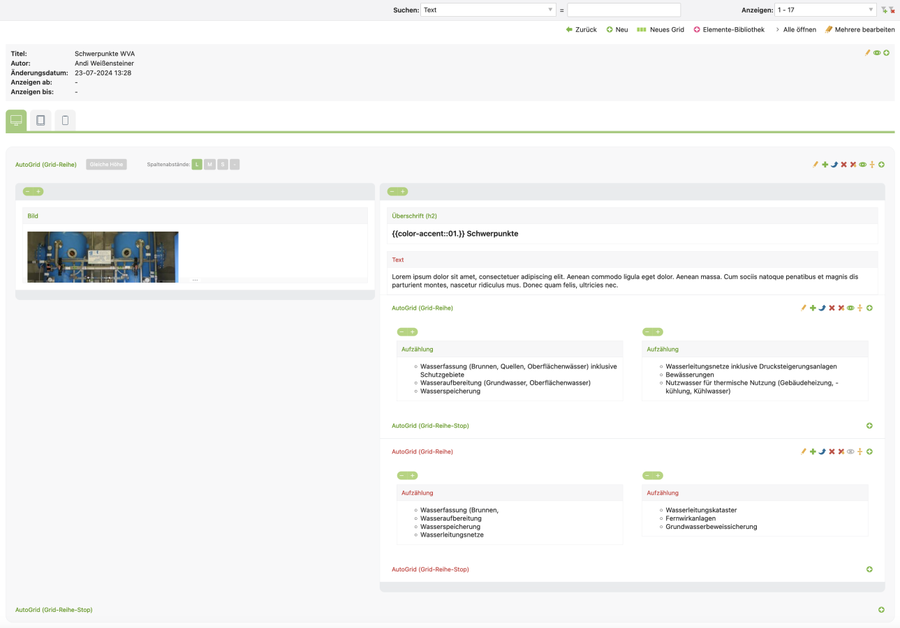Open the Anzeigen dropdown showing 1 - 17
The height and width of the screenshot is (628, 900).
[x=825, y=10]
